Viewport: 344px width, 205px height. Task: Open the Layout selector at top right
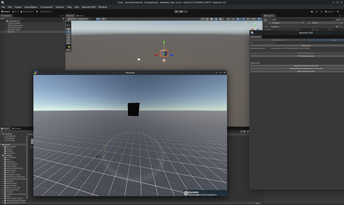click(330, 11)
